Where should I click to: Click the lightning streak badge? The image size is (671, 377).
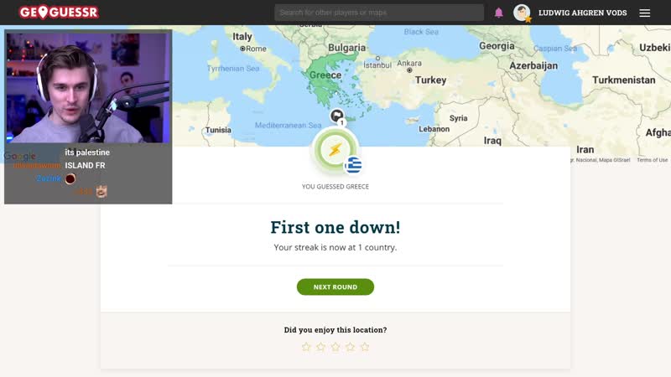(335, 151)
